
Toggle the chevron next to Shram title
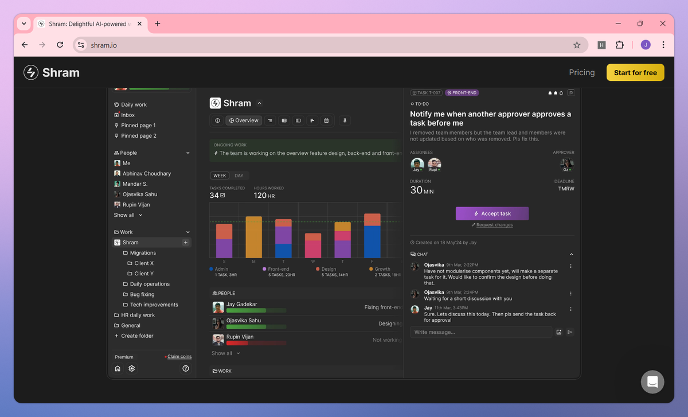click(x=260, y=103)
